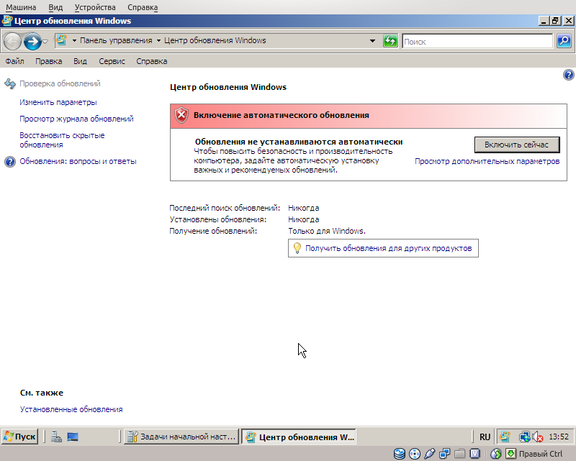576x461 pixels.
Task: Click the network status icon in the system tray
Action: pos(523,436)
